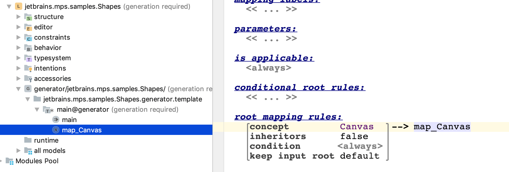Click the condition keyword in mapping rule
This screenshot has width=509, height=172.
pos(275,146)
